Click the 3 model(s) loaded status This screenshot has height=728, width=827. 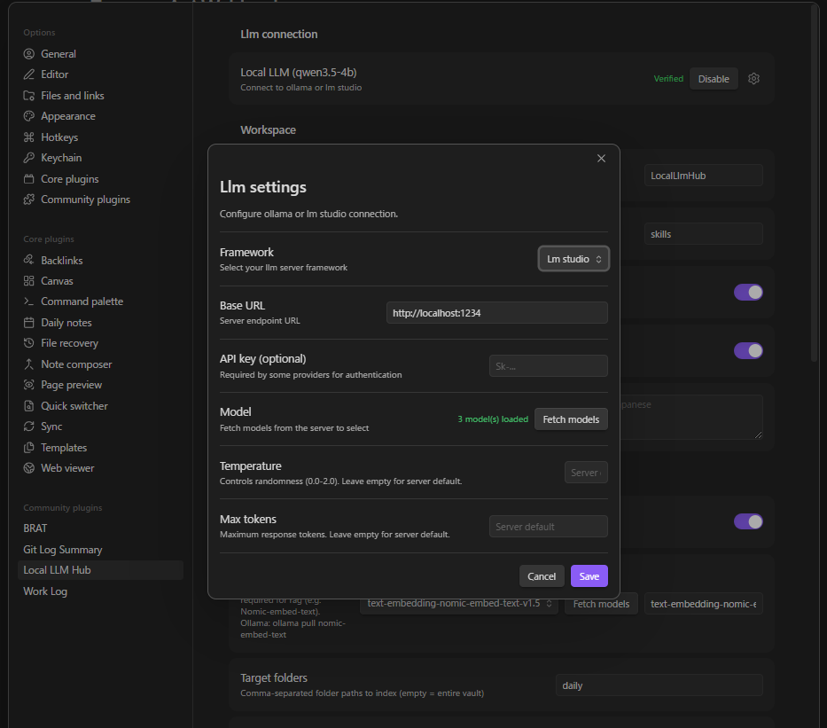tap(493, 419)
